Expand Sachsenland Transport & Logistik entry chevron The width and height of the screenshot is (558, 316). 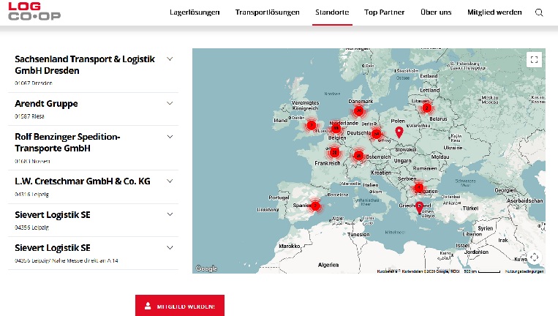pos(170,59)
